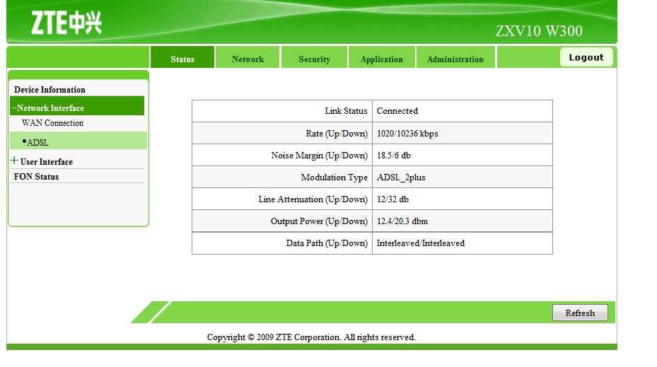Select the 18.5/6 db noise margin value
The height and width of the screenshot is (367, 657).
(394, 156)
